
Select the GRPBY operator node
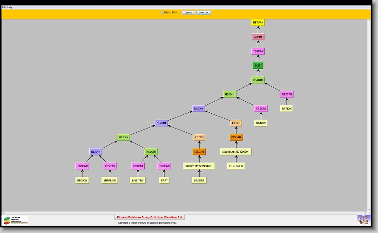(x=258, y=37)
